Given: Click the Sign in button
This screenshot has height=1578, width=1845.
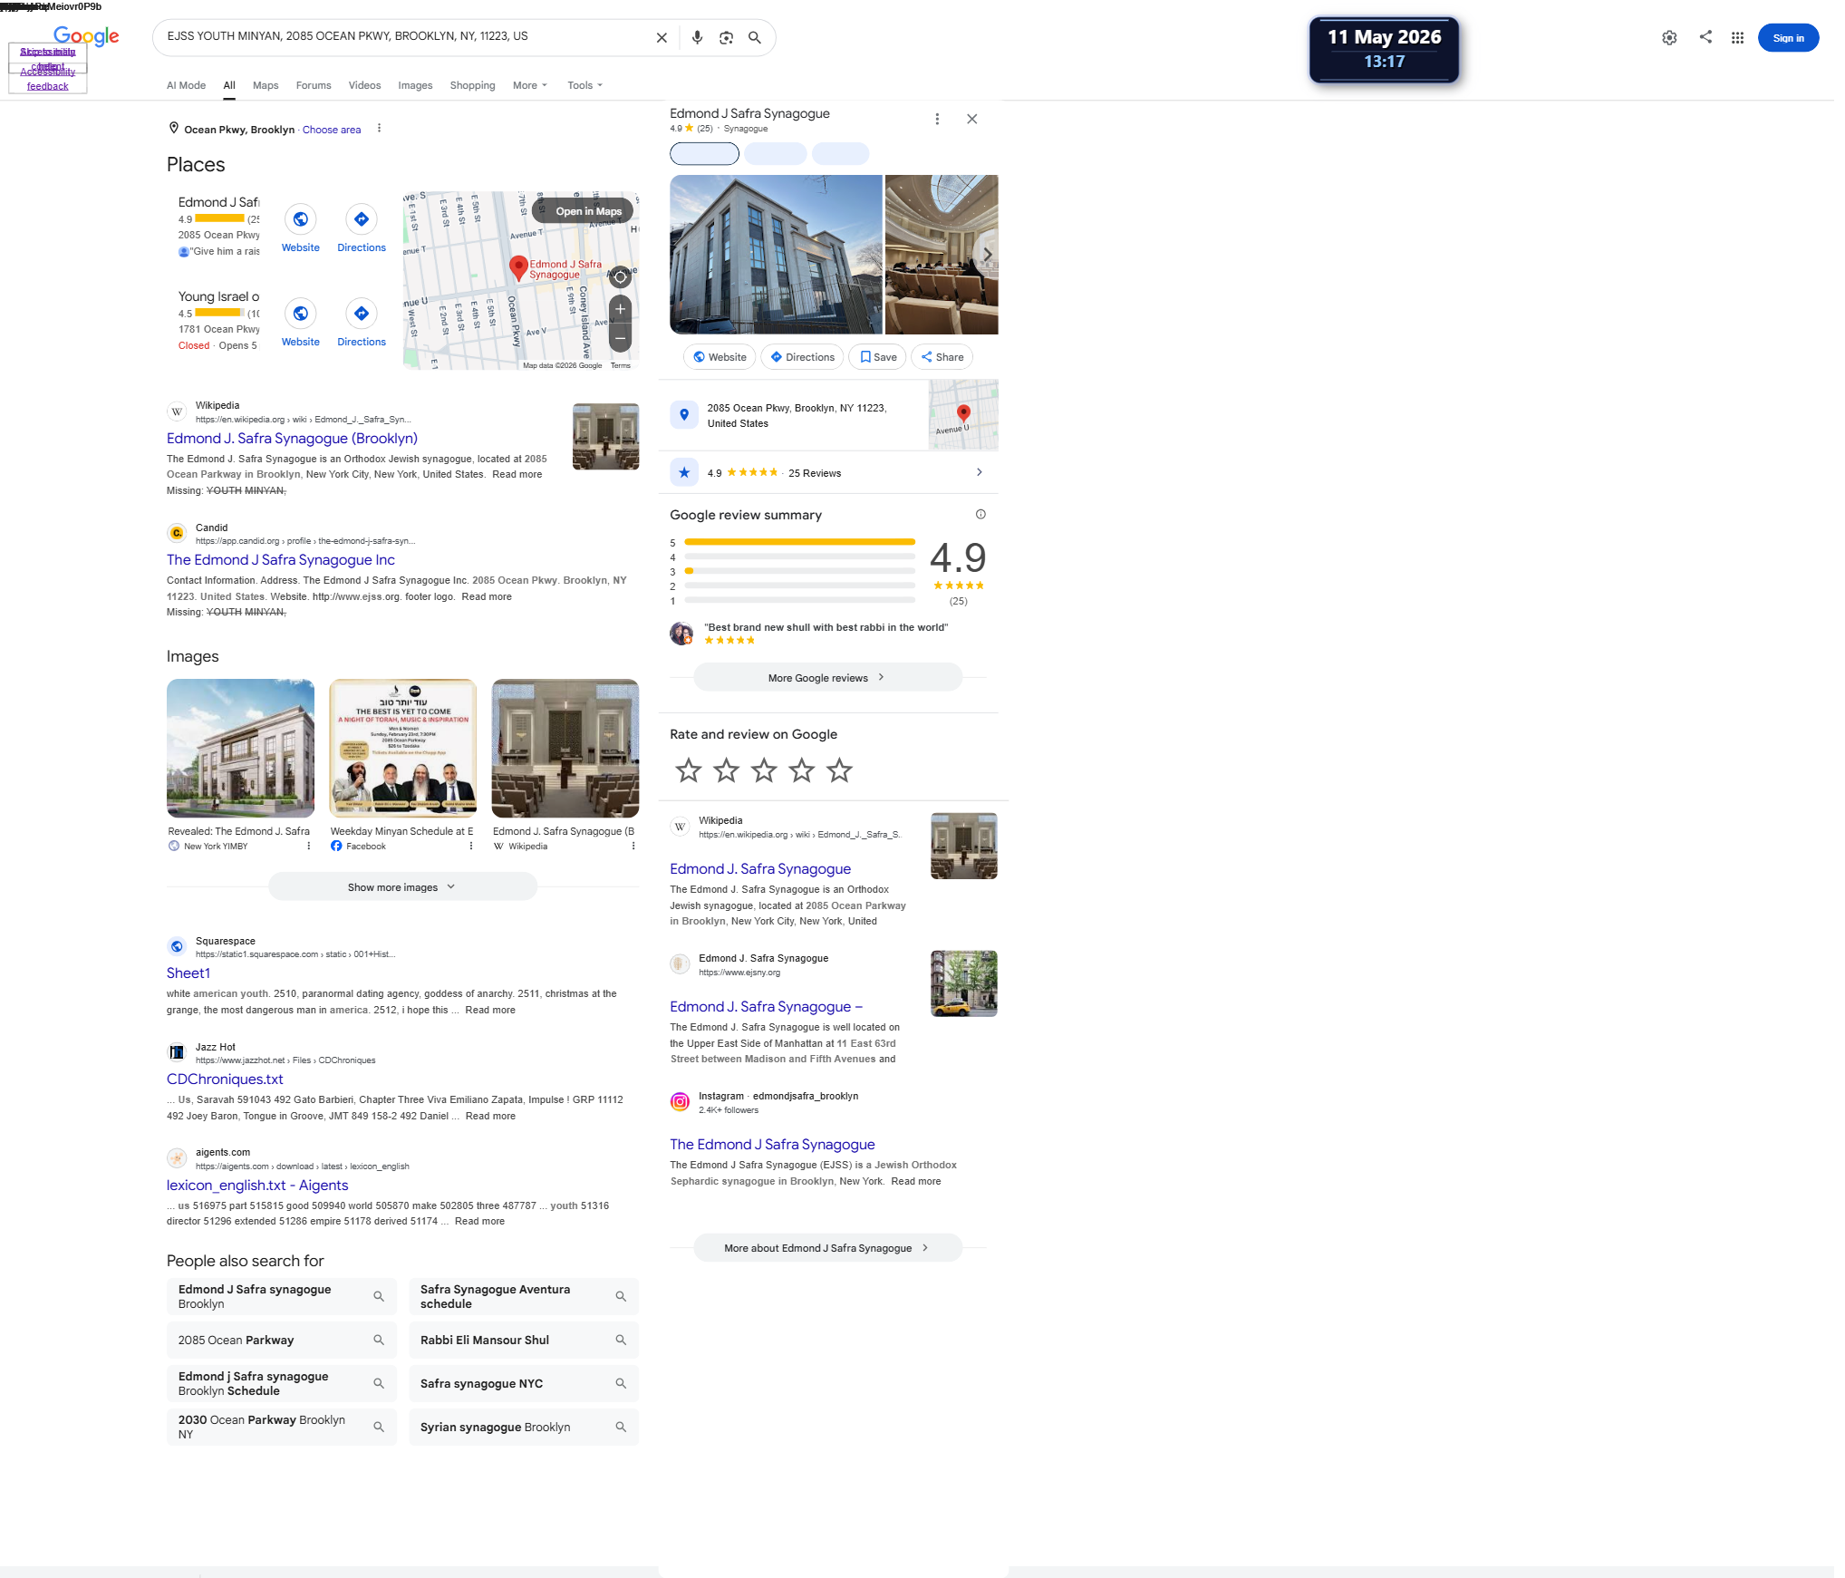Looking at the screenshot, I should tap(1788, 38).
